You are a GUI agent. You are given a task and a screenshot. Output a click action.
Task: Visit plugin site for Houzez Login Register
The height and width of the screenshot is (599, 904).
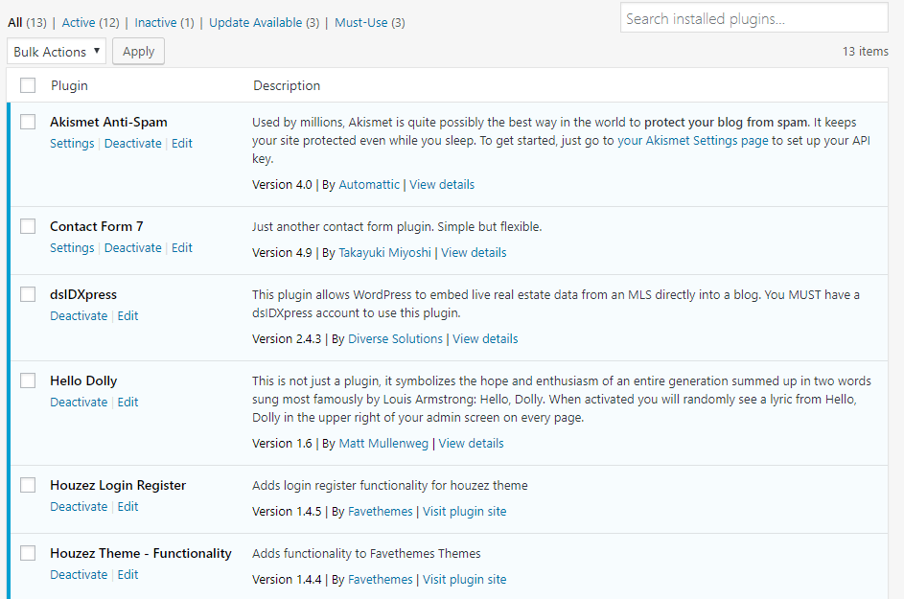pyautogui.click(x=464, y=512)
